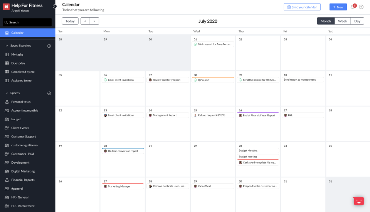
Task: Add a new space with plus icon
Action: coord(49,93)
